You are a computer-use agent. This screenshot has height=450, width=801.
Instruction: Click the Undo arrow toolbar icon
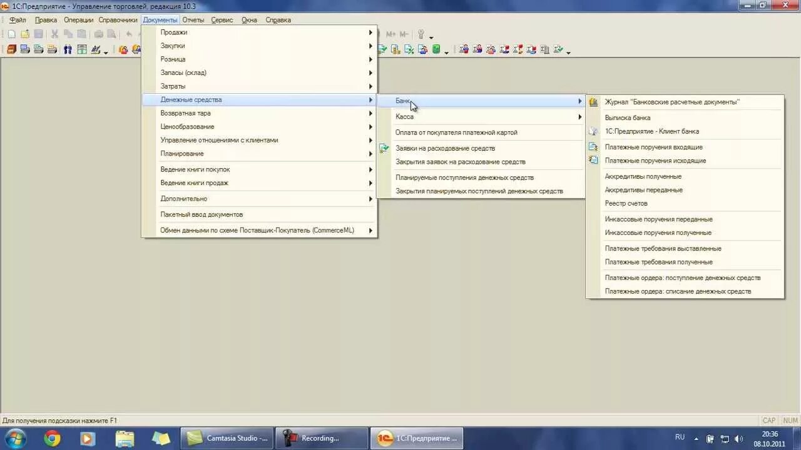click(130, 34)
